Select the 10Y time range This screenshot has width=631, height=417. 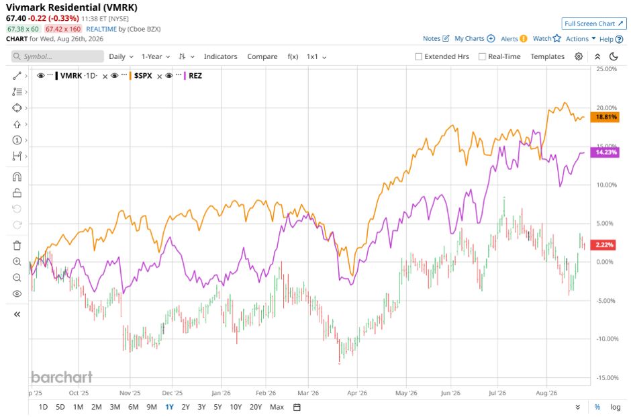click(236, 407)
